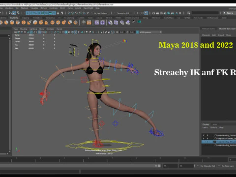Screen dimensions: 236x177
Task: Select the Grab sculpt brush, fifth in shelf
Action: pyautogui.click(x=24, y=22)
